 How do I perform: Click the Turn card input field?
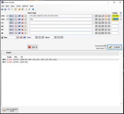tap(33, 38)
